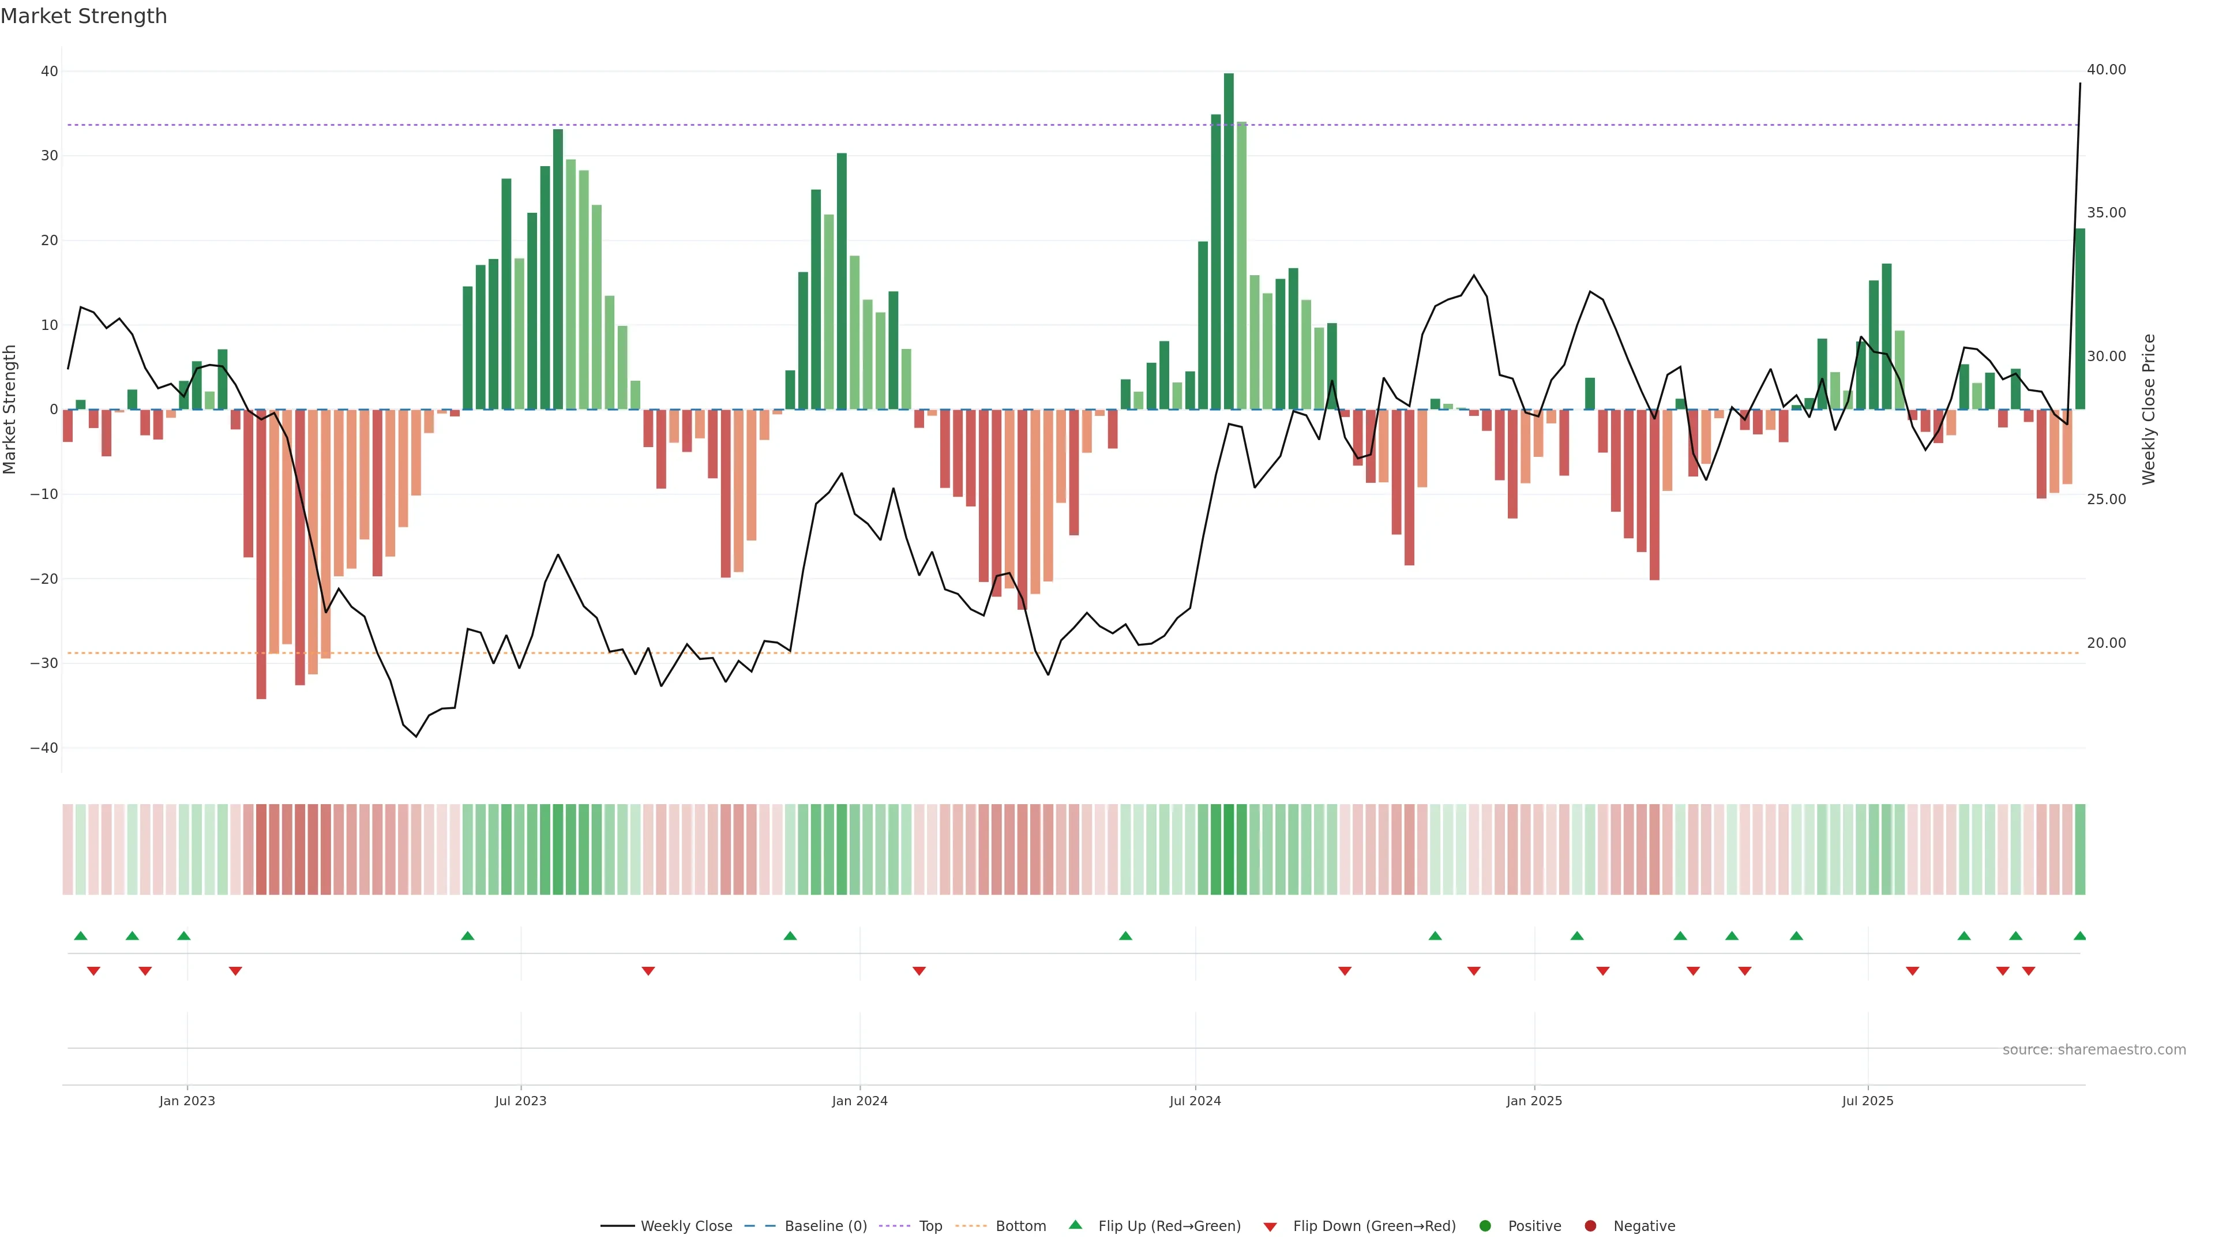
Task: Click Negative red circle legend icon
Action: click(1590, 1226)
